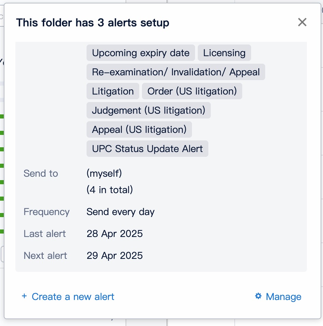Click the Last alert date 28 Apr 2025

[115, 234]
